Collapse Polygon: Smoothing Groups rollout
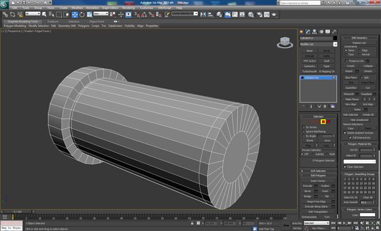Viewport: 381px width, 231px height. pos(360,174)
